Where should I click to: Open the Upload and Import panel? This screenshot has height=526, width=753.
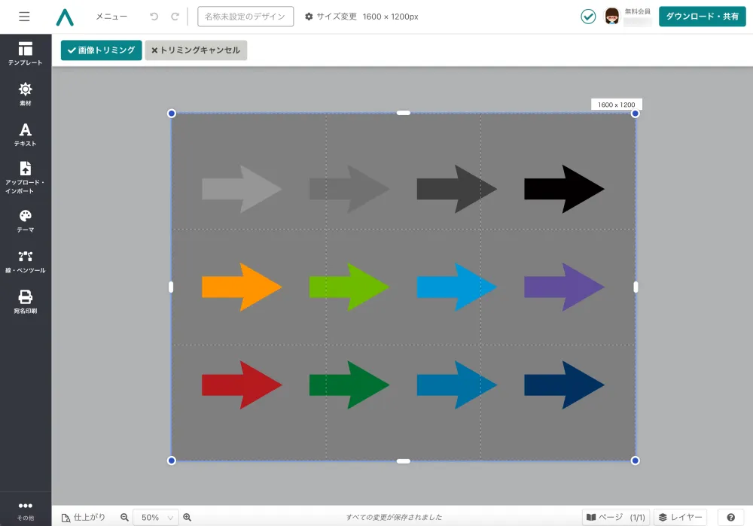point(26,178)
